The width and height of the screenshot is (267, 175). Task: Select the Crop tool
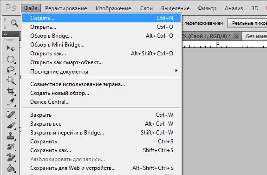11,91
